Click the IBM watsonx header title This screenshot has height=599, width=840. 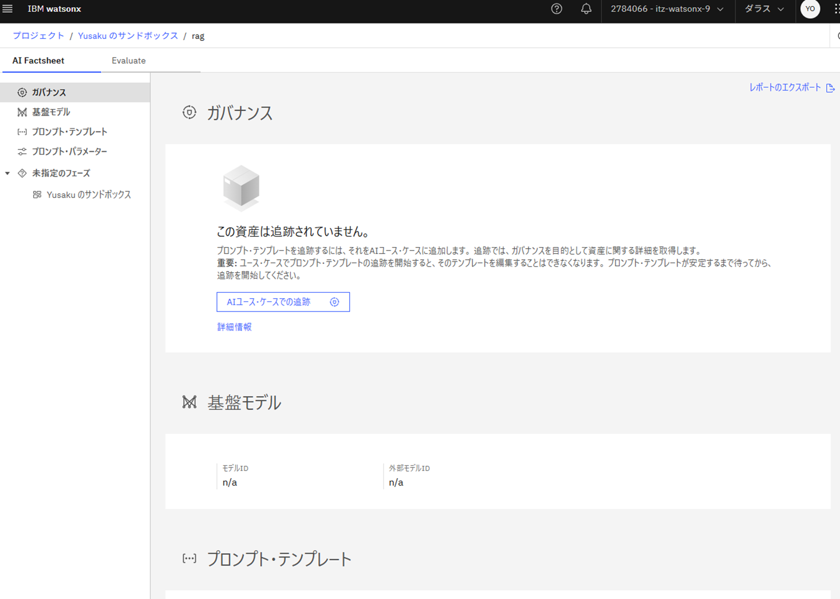tap(54, 9)
